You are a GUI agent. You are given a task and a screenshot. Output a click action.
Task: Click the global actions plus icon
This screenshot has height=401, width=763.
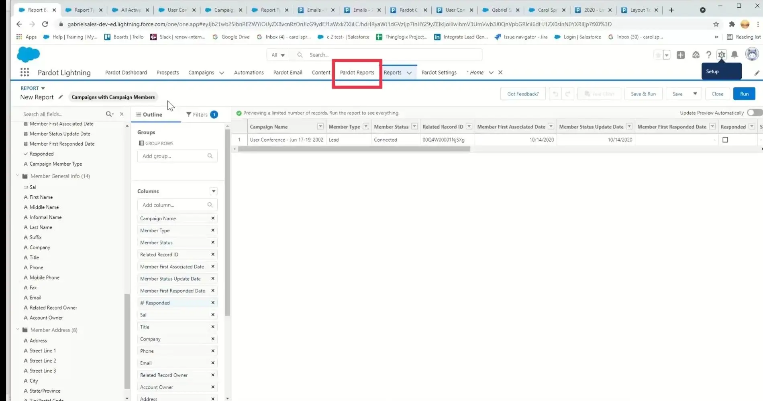[x=681, y=55]
